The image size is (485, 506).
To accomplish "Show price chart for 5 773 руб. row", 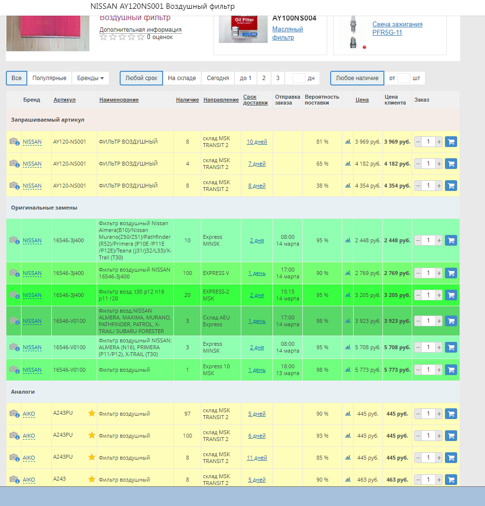I will pos(348,370).
